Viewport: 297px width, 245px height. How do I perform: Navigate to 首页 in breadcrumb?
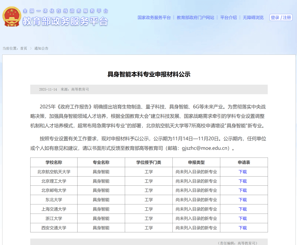click(24, 48)
